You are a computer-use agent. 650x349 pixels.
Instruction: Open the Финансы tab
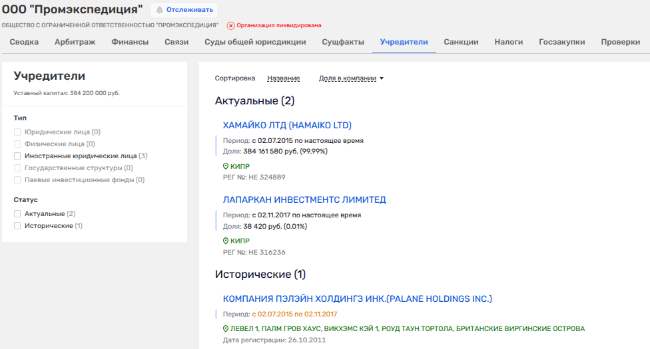(130, 42)
